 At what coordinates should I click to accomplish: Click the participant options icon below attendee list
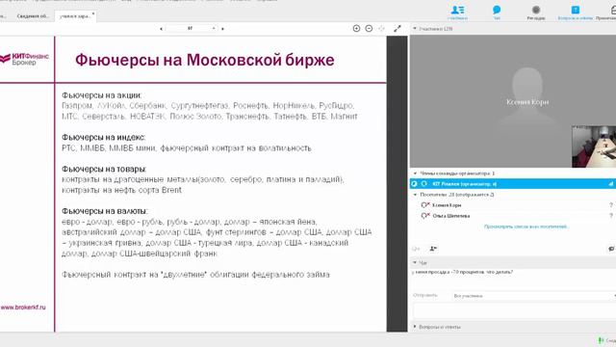coord(433,249)
